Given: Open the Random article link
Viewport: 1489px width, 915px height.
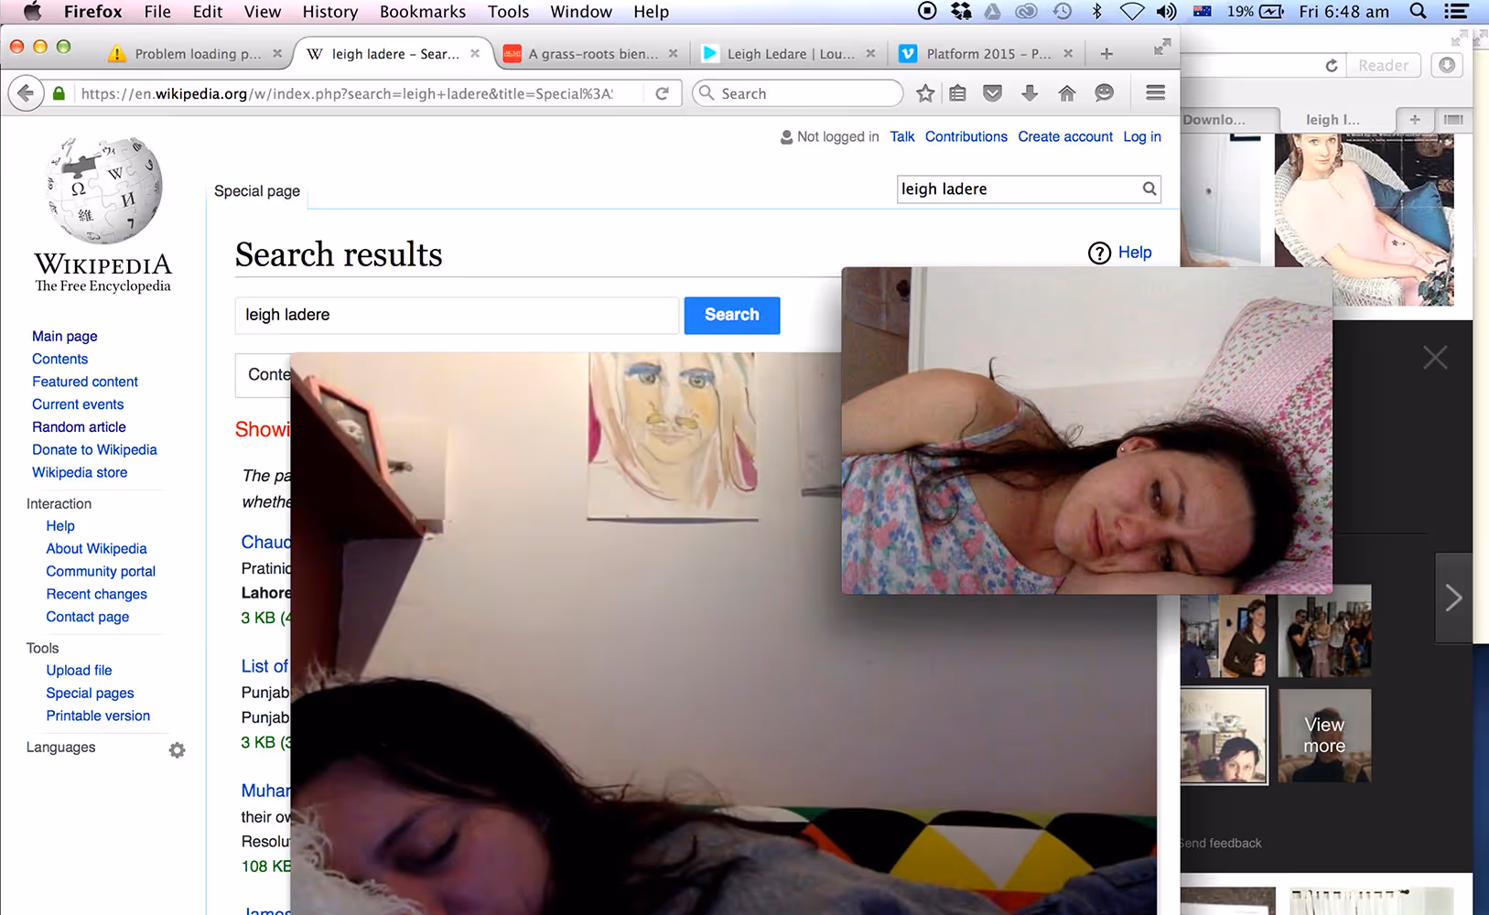Looking at the screenshot, I should (x=80, y=426).
